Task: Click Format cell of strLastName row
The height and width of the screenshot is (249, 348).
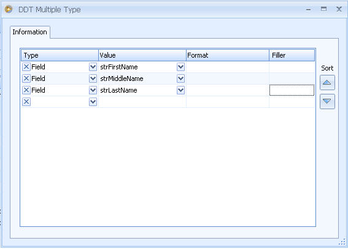Action: (x=228, y=90)
